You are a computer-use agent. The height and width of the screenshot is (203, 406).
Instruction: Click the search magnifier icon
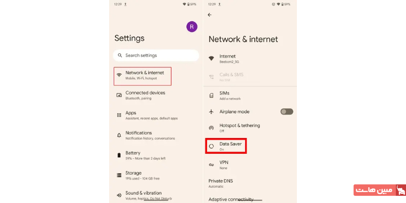(x=120, y=55)
